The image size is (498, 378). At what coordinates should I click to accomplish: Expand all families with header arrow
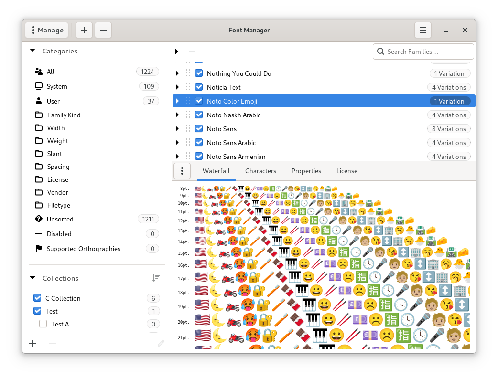177,52
